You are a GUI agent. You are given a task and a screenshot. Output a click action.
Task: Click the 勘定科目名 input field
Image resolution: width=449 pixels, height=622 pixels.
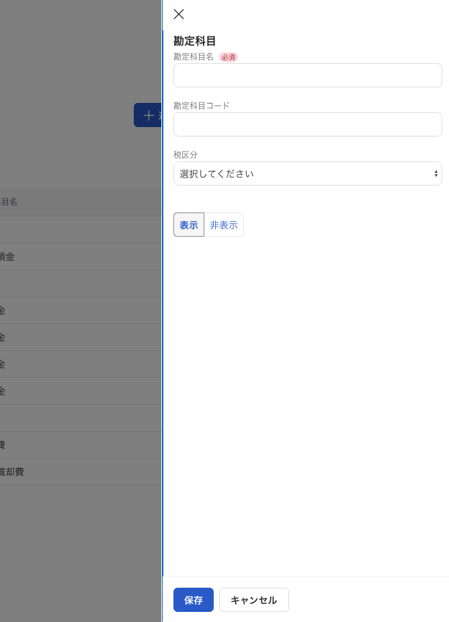click(x=307, y=75)
